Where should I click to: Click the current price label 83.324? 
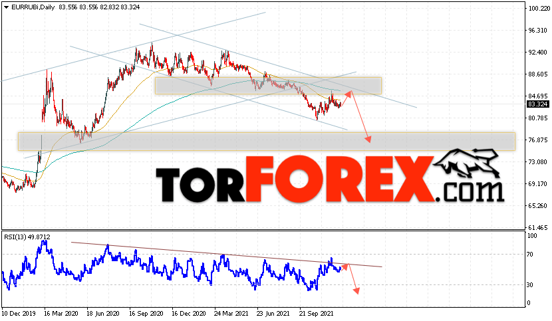(538, 104)
